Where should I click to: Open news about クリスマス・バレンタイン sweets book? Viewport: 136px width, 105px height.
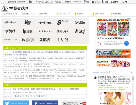click(45, 65)
